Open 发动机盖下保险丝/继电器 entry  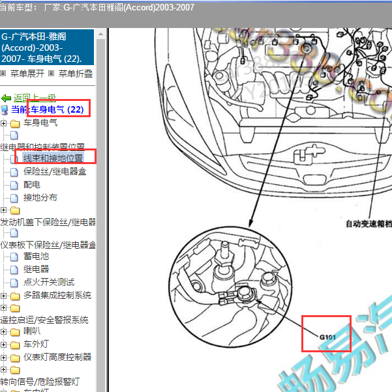tap(48, 222)
